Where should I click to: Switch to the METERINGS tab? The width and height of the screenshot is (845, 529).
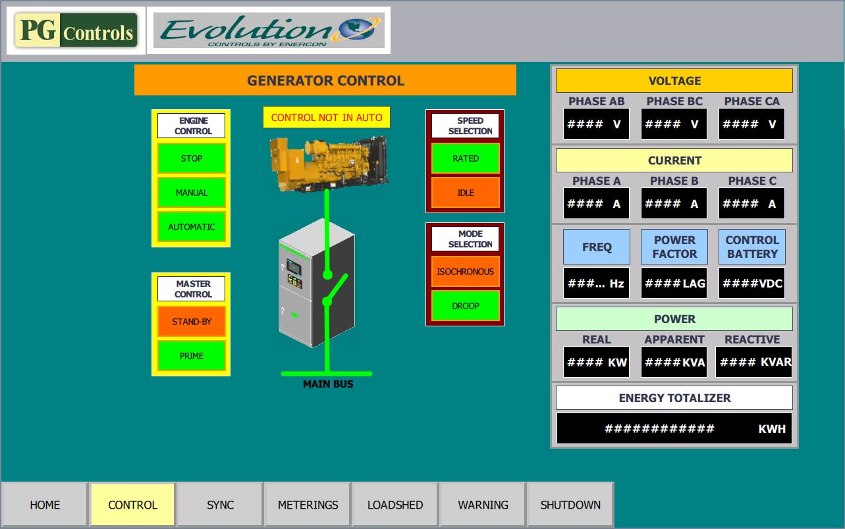(308, 505)
